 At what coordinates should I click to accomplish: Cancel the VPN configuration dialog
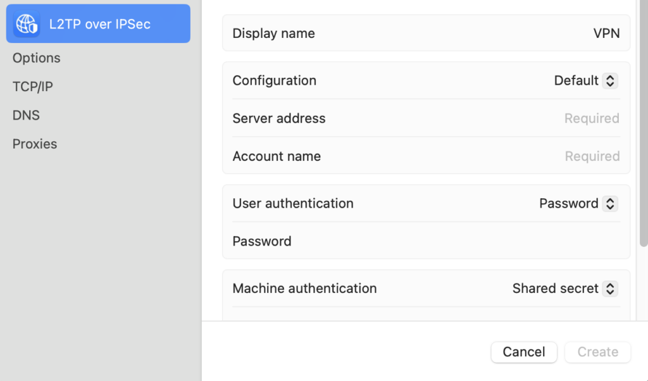524,352
